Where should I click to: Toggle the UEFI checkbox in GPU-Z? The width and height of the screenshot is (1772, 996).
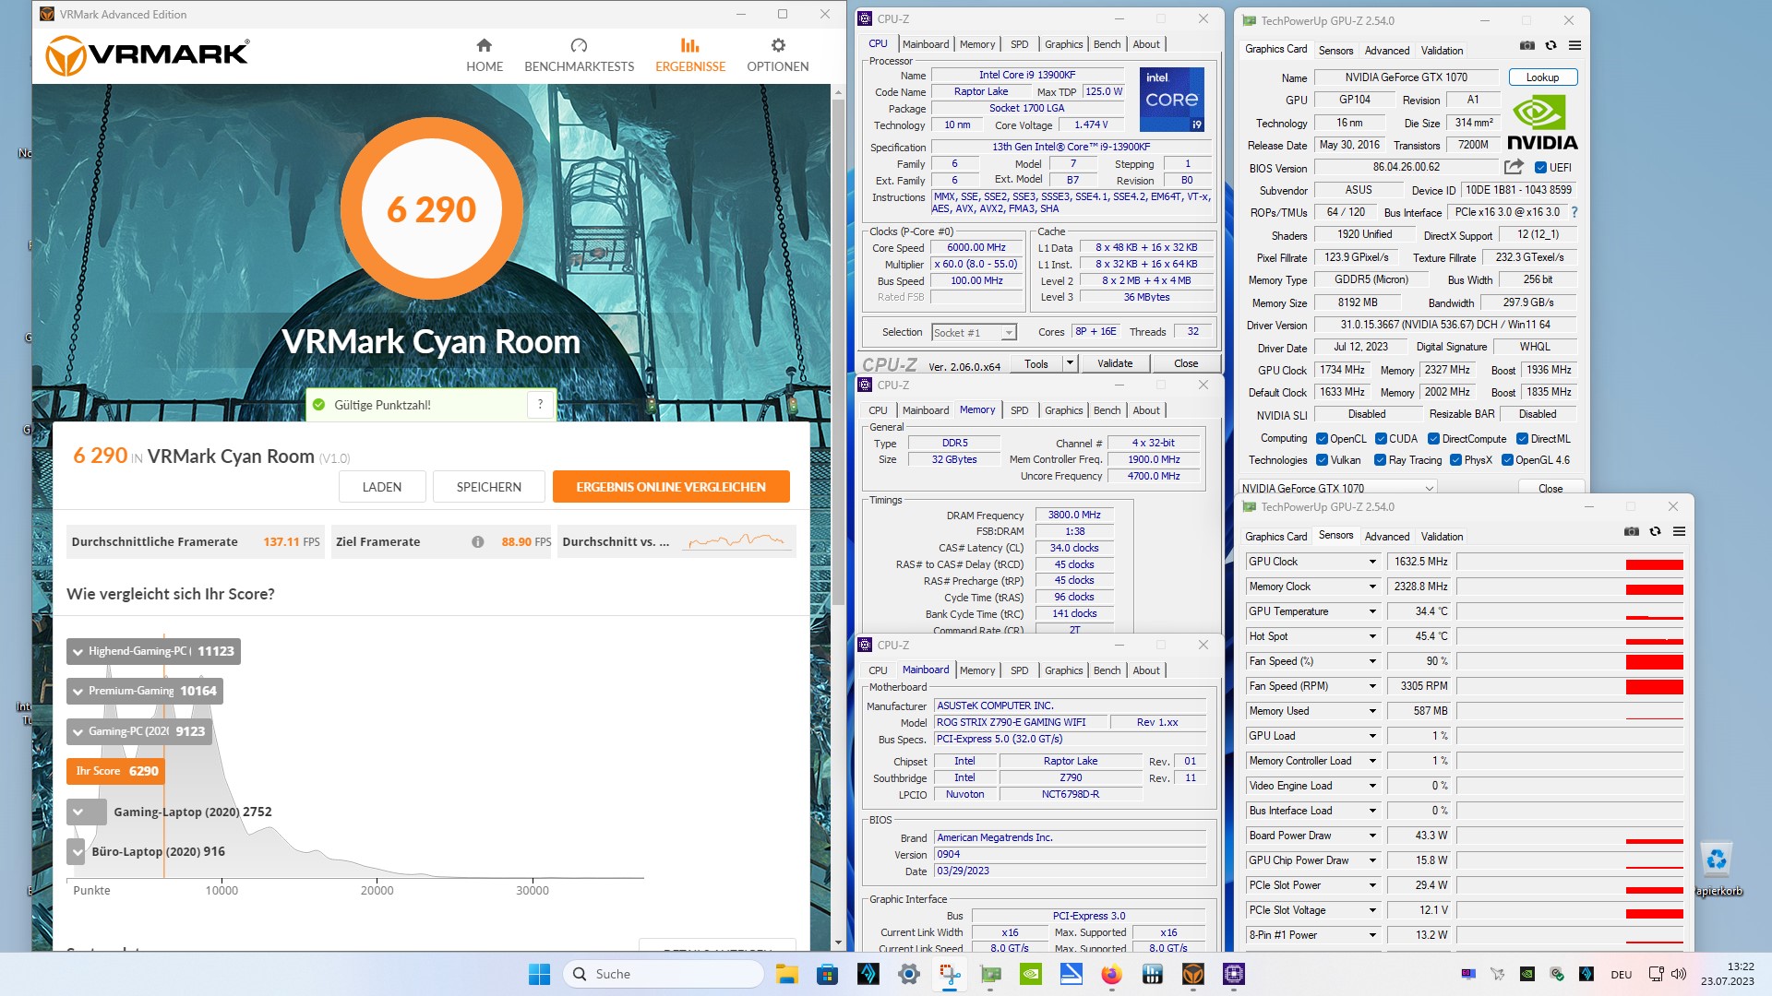(x=1540, y=168)
